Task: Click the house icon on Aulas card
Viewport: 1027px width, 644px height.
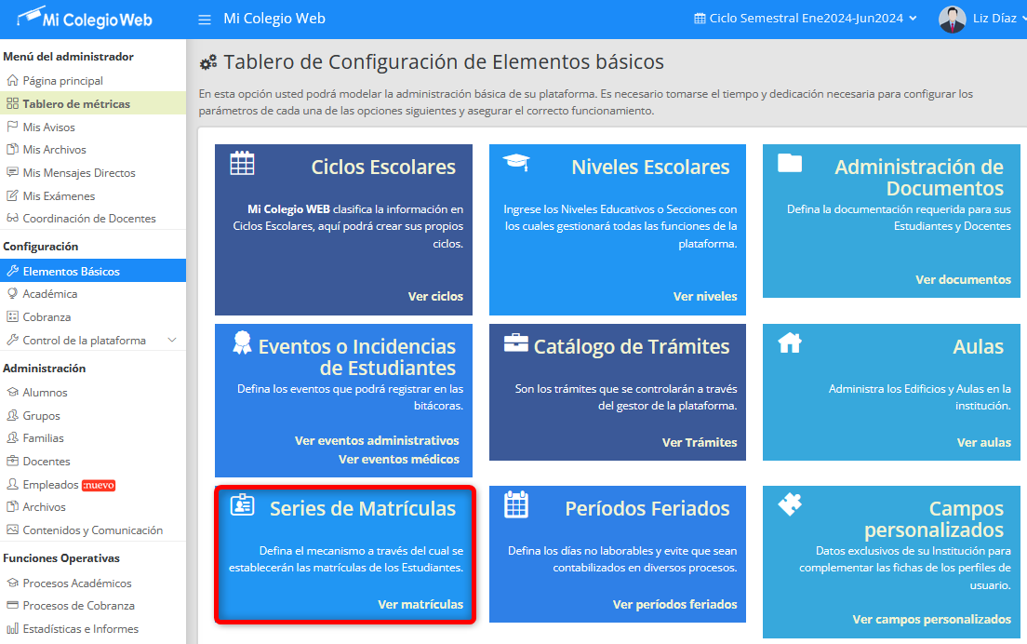Action: point(790,342)
